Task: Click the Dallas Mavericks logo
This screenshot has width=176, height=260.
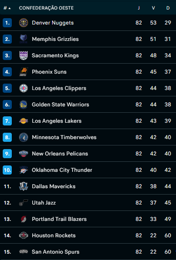Action: 24,186
